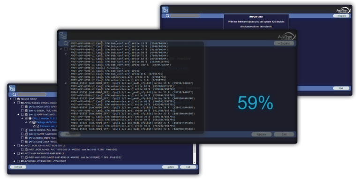
Task: Tick the checkbox of slot 1 SWD5G
Action: point(22,111)
